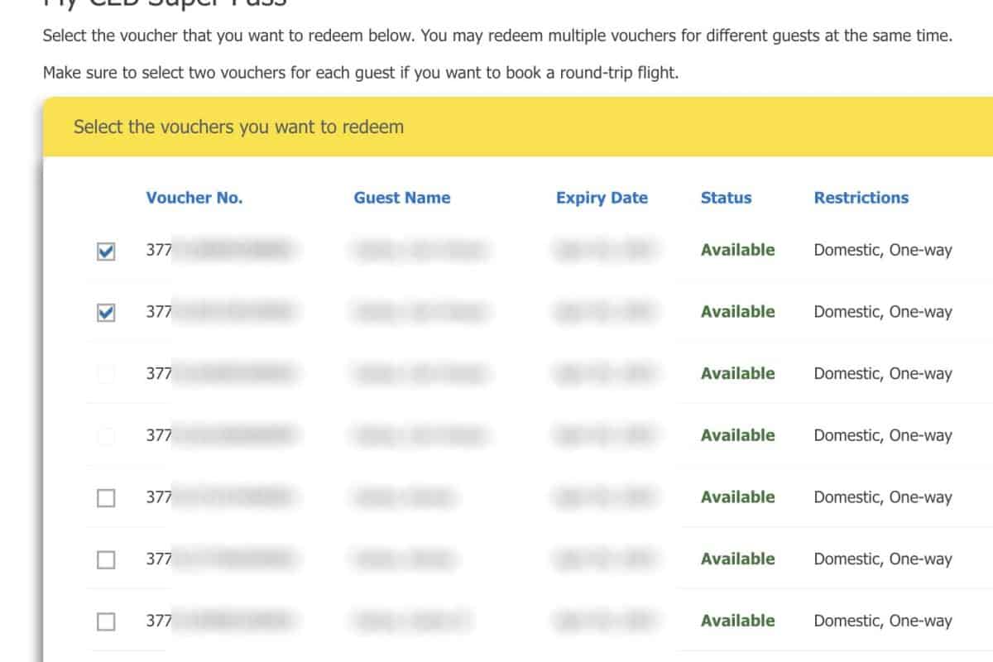
Task: Tick the fifth voucher row checkbox
Action: [x=106, y=498]
